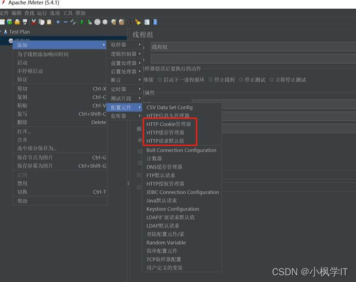Select 禁用 context menu item

pyautogui.click(x=60, y=183)
